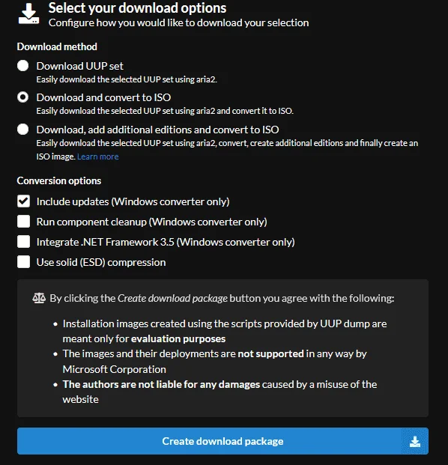This screenshot has width=448, height=465.
Task: Tick the Integrate .NET Framework 3.5 checkbox
Action: click(x=23, y=242)
